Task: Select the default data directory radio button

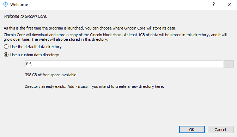Action: click(x=6, y=47)
